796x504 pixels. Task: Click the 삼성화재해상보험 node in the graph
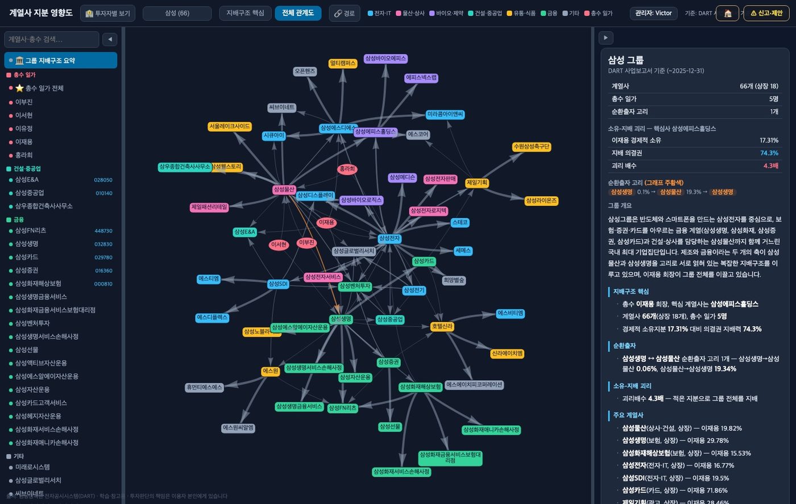click(x=421, y=388)
